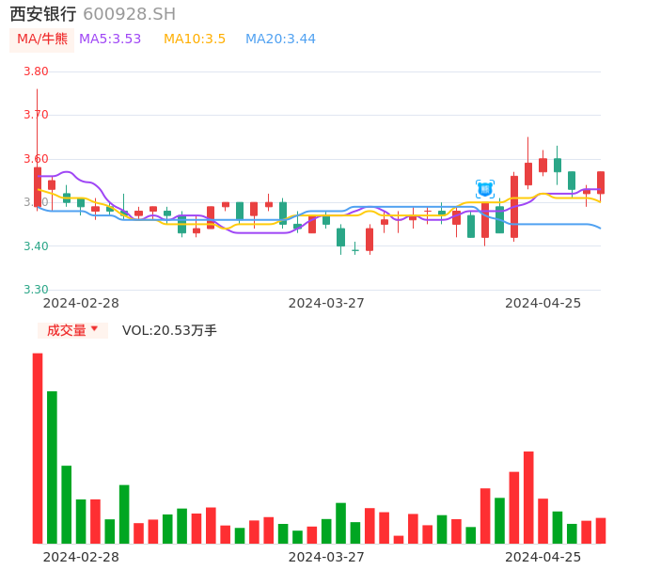The height and width of the screenshot is (570, 645).
Task: Click the 3.40 price axis label
Action: [36, 246]
